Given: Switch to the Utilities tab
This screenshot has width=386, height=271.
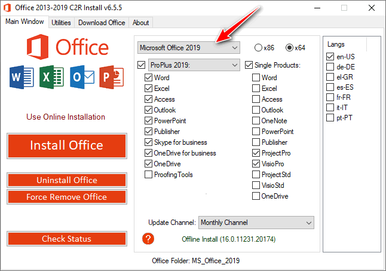Looking at the screenshot, I should tap(62, 23).
